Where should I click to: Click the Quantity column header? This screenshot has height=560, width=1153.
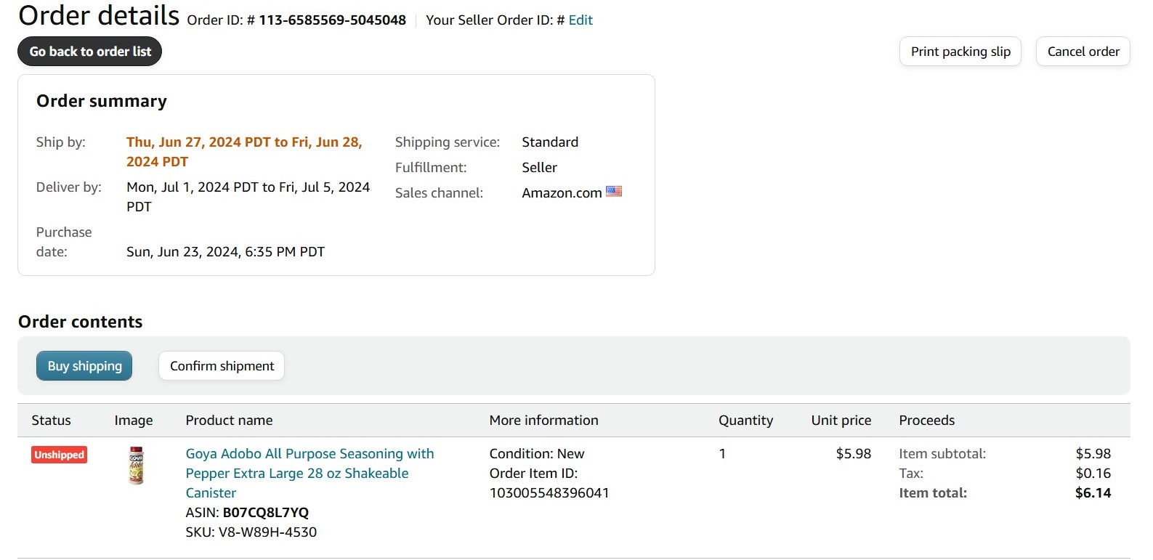[x=746, y=421]
